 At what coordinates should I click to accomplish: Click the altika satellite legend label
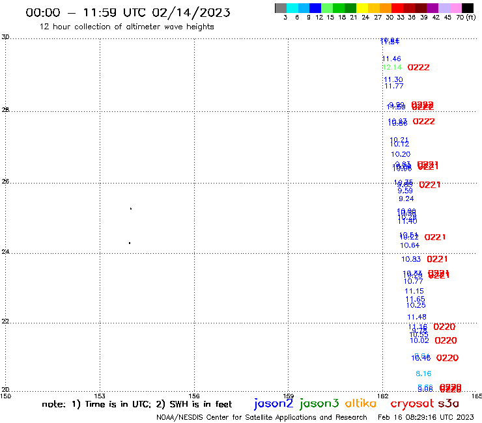click(x=361, y=403)
